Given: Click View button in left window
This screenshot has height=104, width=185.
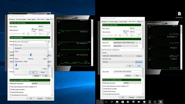Looking at the screenshot, I should (x=46, y=76).
